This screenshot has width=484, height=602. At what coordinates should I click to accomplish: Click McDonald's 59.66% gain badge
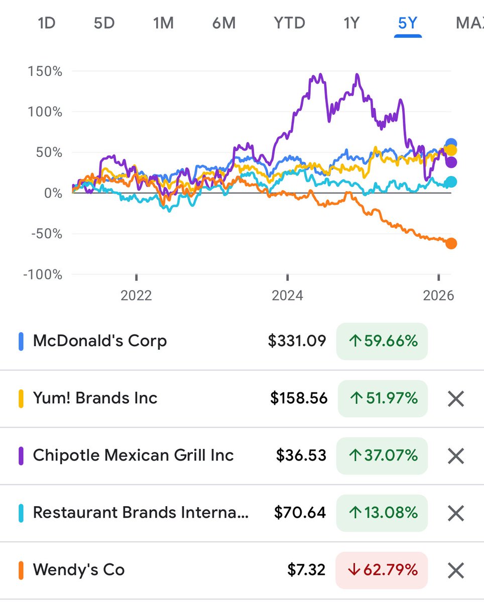(382, 342)
